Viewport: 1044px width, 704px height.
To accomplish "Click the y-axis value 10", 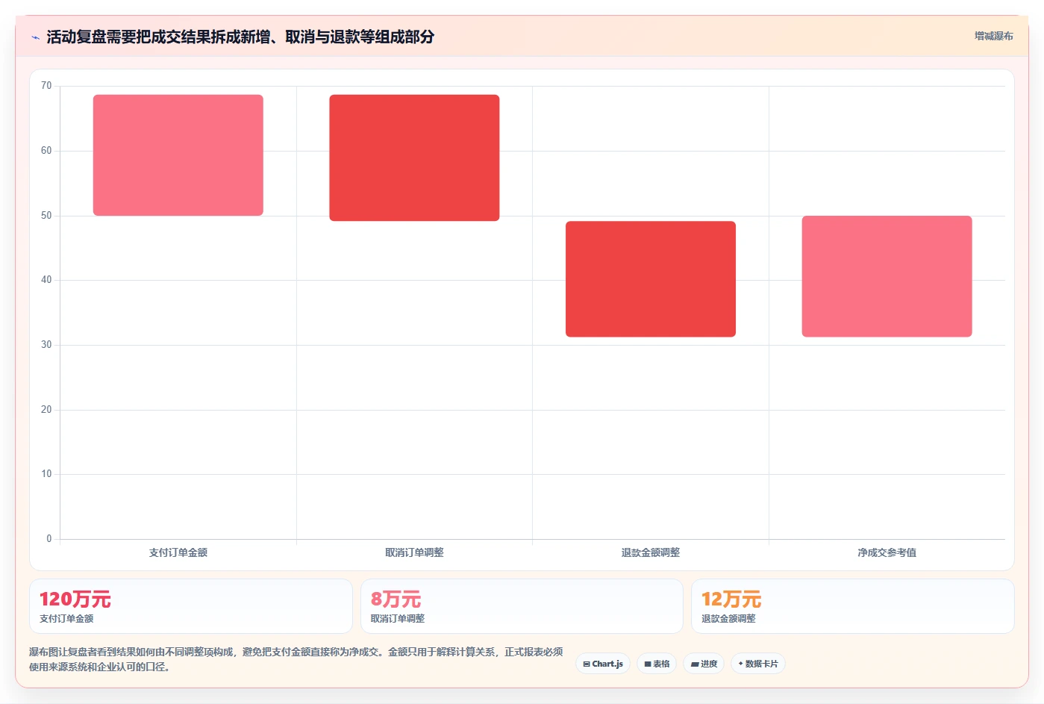I will tap(46, 474).
